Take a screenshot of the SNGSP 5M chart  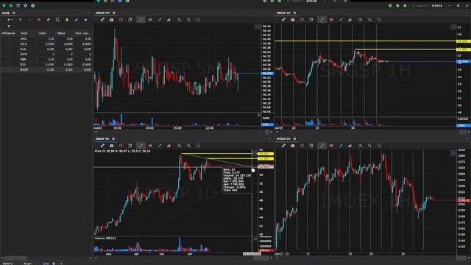[x=111, y=20]
